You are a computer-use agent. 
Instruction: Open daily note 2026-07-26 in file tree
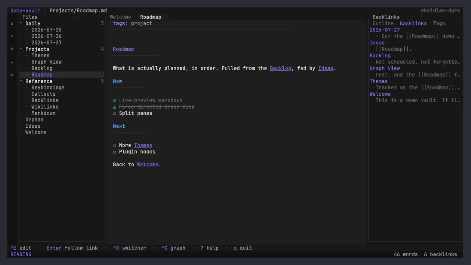click(46, 36)
